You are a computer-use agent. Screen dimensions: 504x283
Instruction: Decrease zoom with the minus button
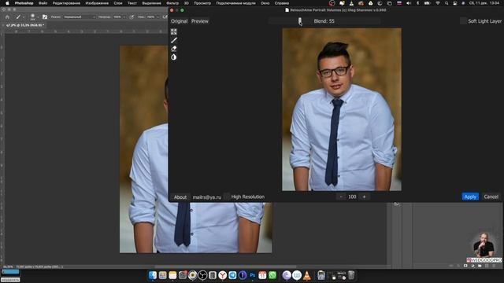pos(341,197)
